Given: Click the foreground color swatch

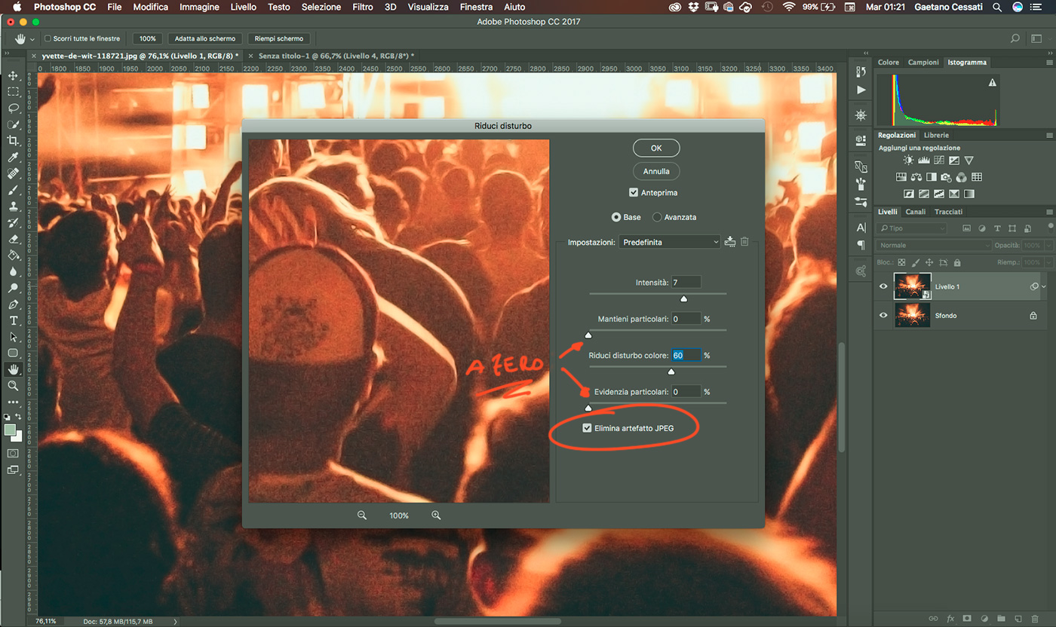Looking at the screenshot, I should (x=10, y=430).
